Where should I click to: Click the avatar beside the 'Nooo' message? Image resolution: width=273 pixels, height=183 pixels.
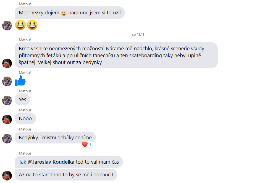(x=7, y=119)
